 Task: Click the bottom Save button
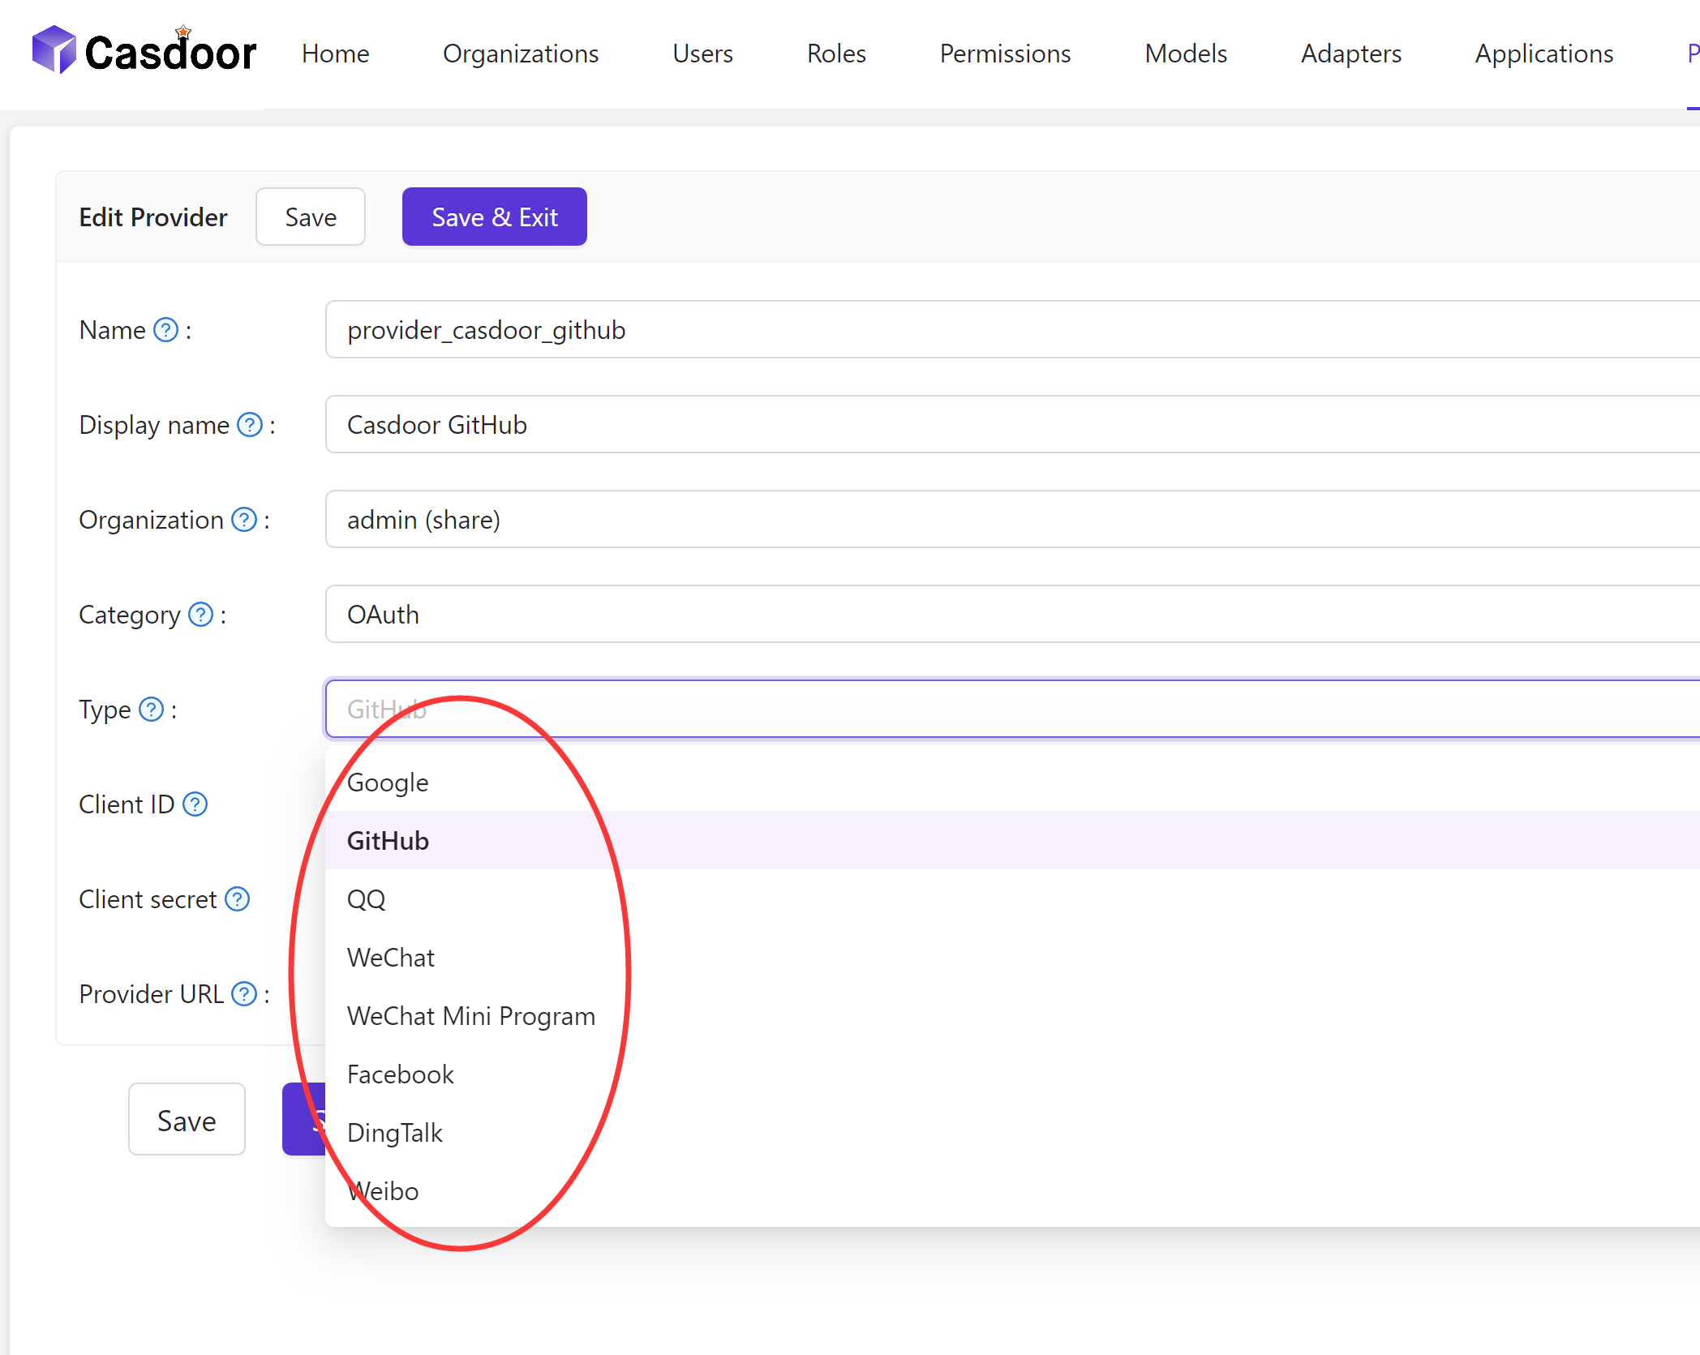click(187, 1120)
